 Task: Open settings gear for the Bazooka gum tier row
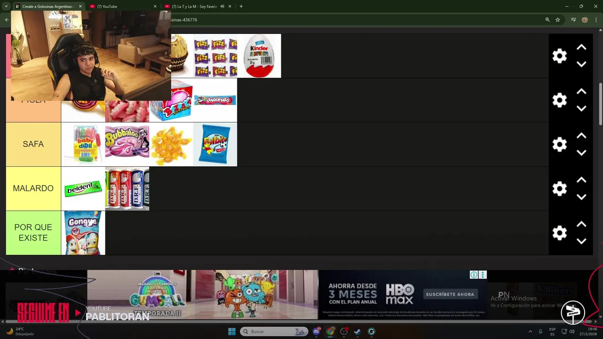tap(559, 100)
